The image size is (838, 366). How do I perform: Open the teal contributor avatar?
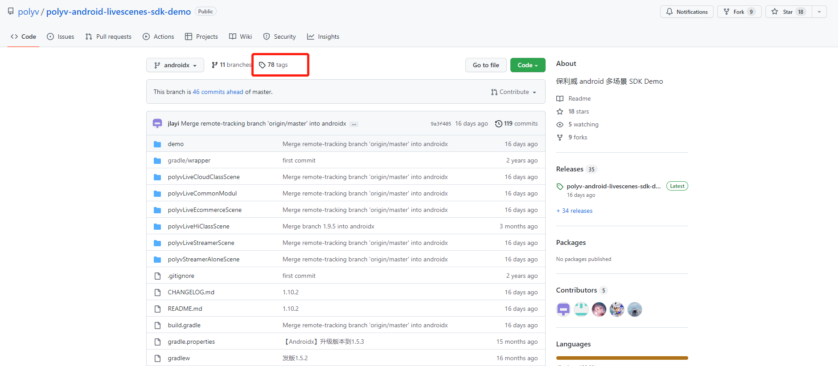click(581, 309)
